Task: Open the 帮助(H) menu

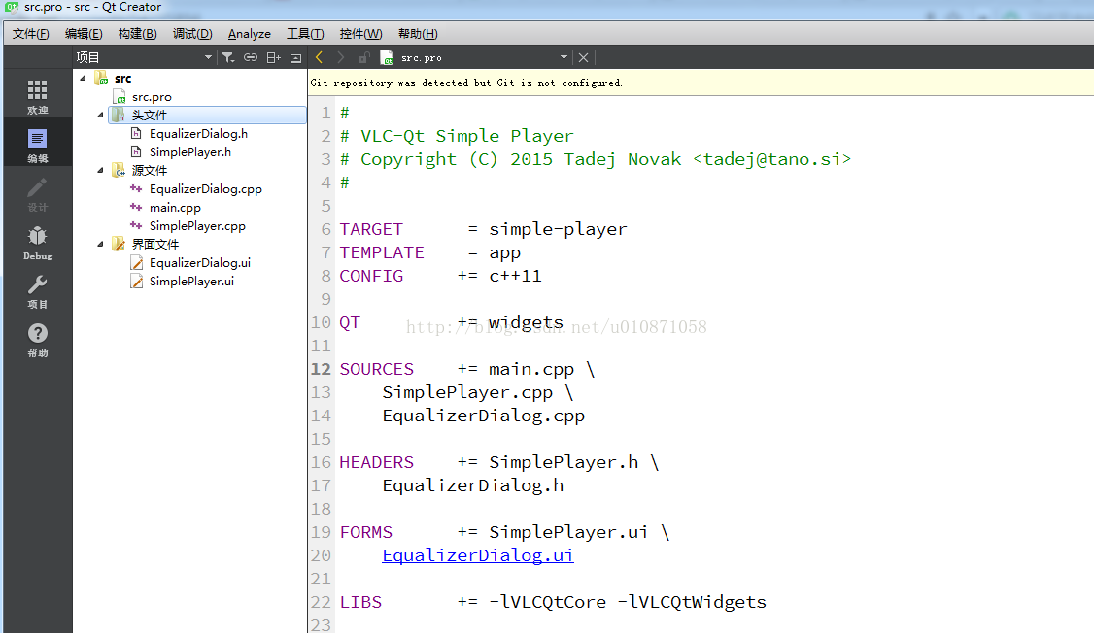Action: click(x=418, y=33)
